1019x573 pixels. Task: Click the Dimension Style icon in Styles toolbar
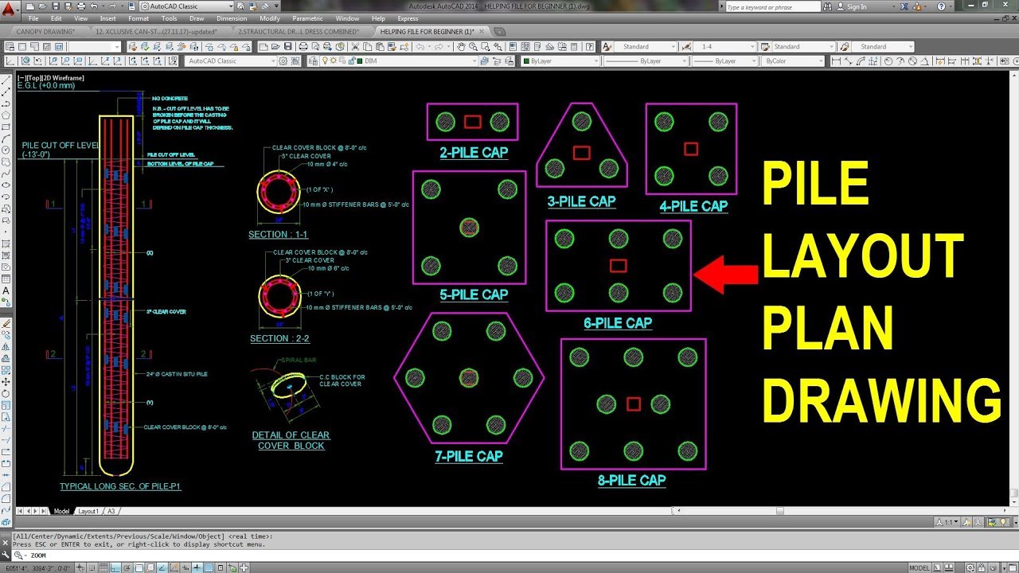tap(686, 46)
